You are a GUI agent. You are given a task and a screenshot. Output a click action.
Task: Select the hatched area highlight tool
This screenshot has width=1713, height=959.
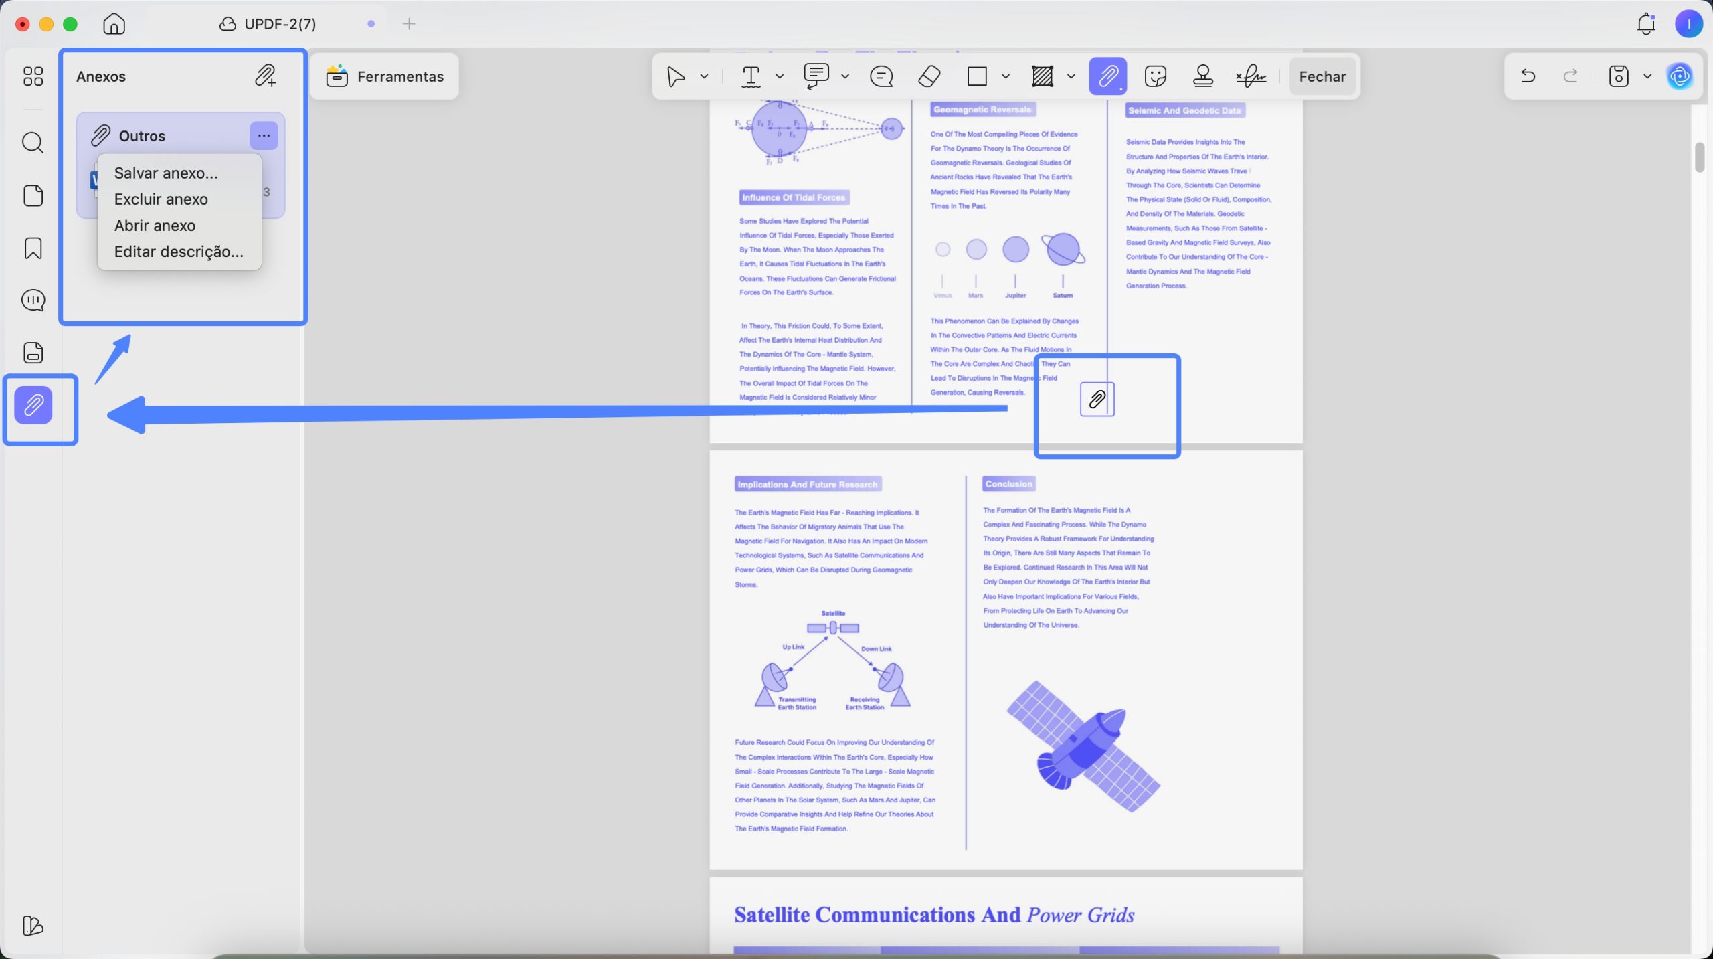tap(1043, 76)
